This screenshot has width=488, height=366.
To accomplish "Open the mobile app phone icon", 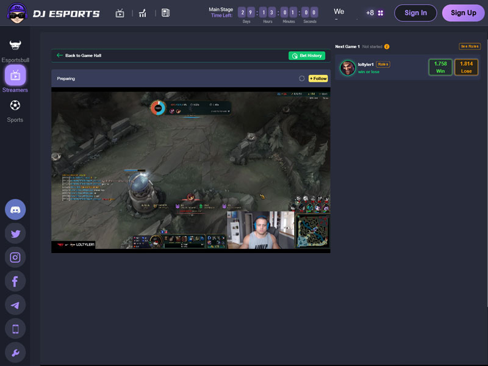I will pyautogui.click(x=15, y=329).
